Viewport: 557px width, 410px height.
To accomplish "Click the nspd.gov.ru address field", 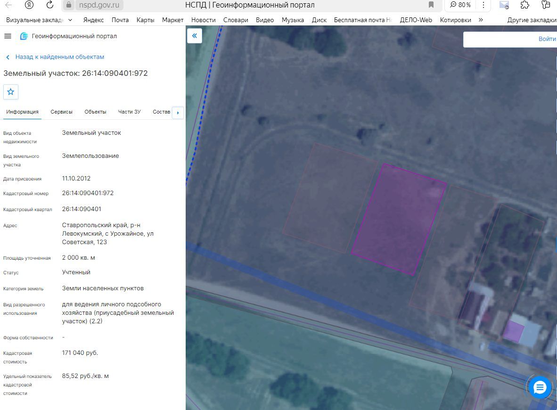I will [99, 5].
